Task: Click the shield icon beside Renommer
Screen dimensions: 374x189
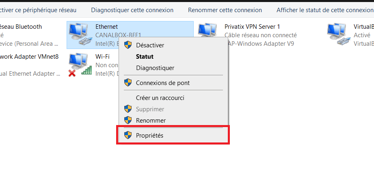Action: click(x=128, y=120)
